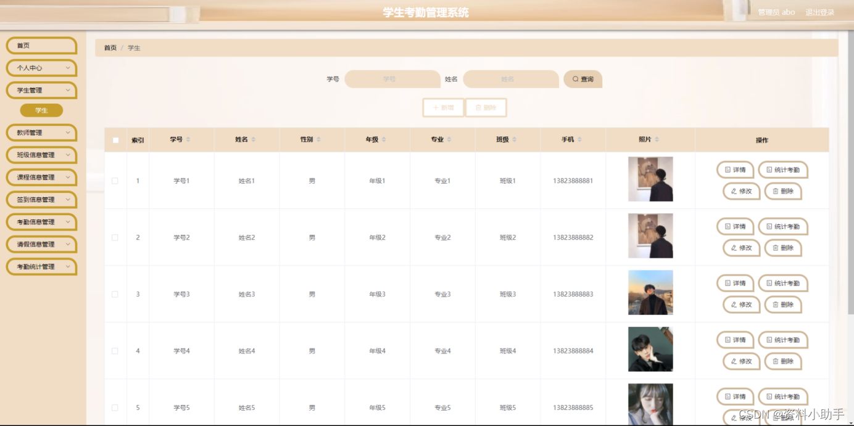Select the checkbox for row 学号3
Viewport: 854px width, 426px height.
pyautogui.click(x=115, y=294)
